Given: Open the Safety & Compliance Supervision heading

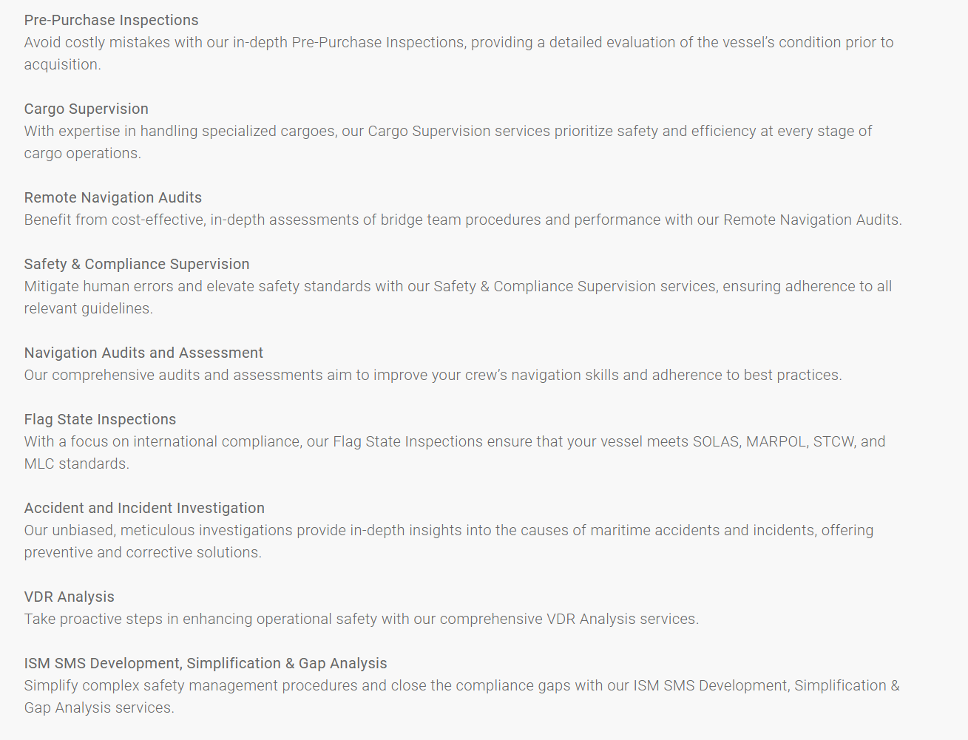Looking at the screenshot, I should click(136, 264).
